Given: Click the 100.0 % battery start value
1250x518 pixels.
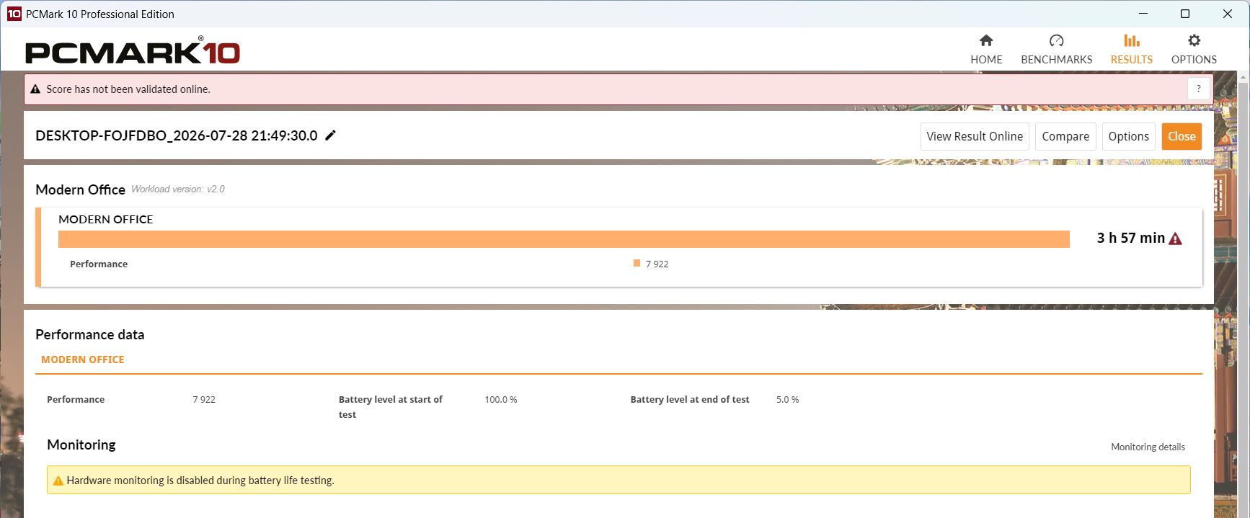Looking at the screenshot, I should pyautogui.click(x=500, y=399).
